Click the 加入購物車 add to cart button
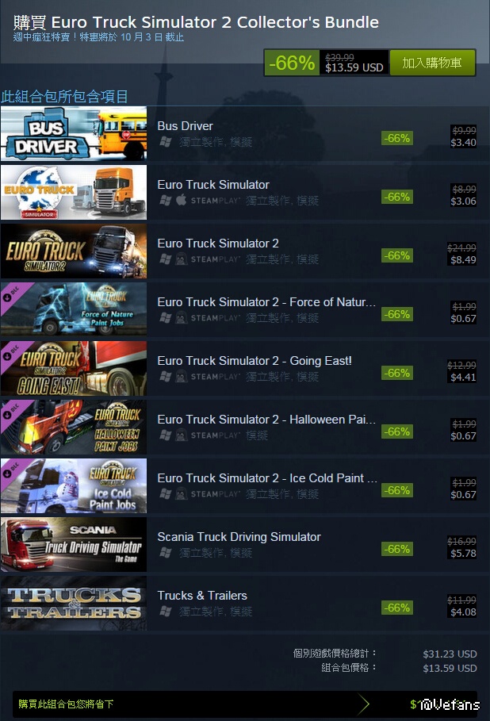This screenshot has height=721, width=490. click(432, 63)
